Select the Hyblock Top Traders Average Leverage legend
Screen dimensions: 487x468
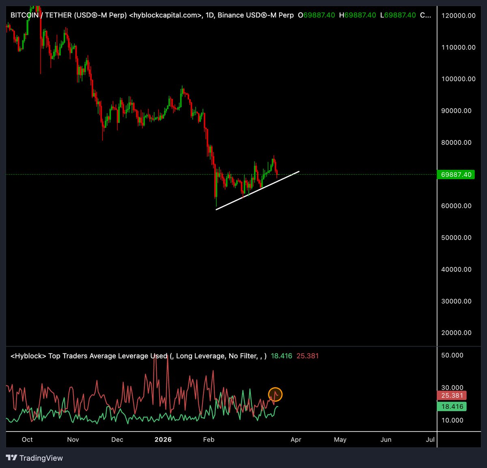[x=138, y=356]
